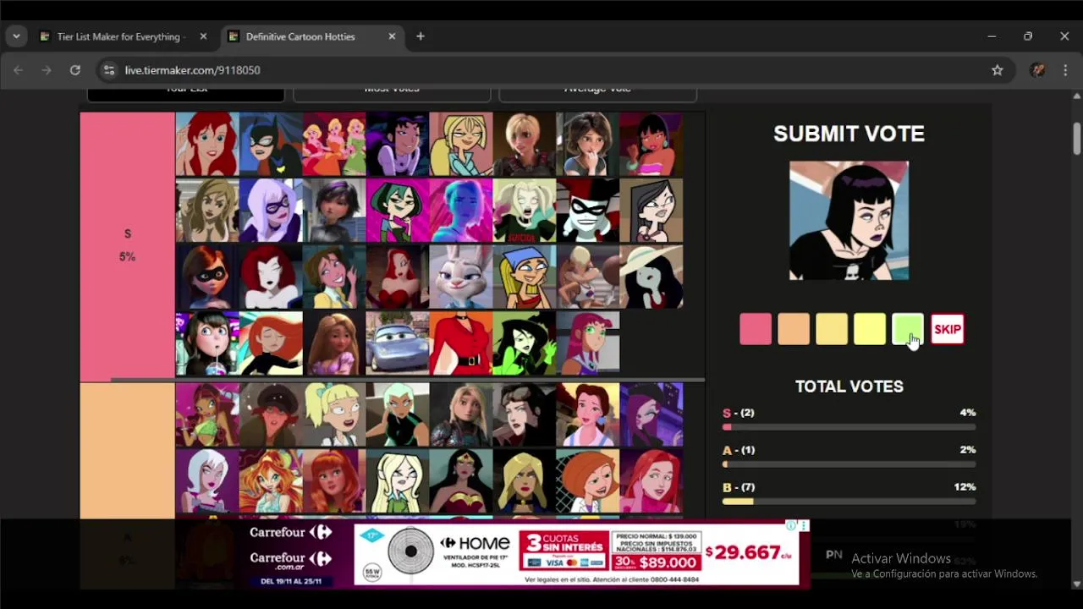
Task: Click the character image under Submit Vote
Action: coord(849,220)
